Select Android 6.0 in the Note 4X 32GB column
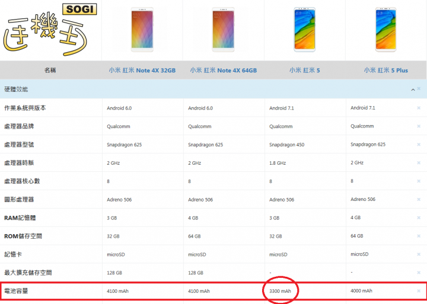 pos(119,108)
